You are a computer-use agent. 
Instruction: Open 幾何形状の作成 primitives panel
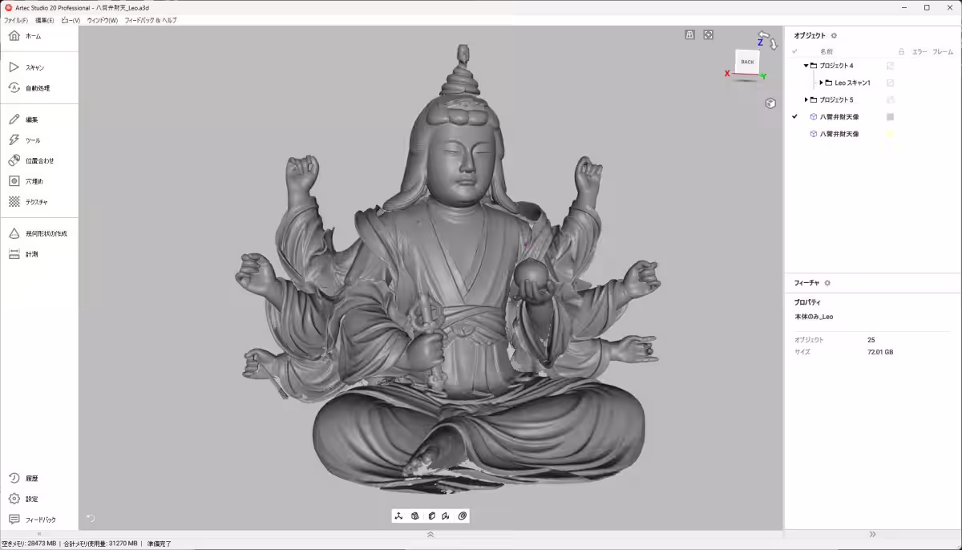coord(38,233)
